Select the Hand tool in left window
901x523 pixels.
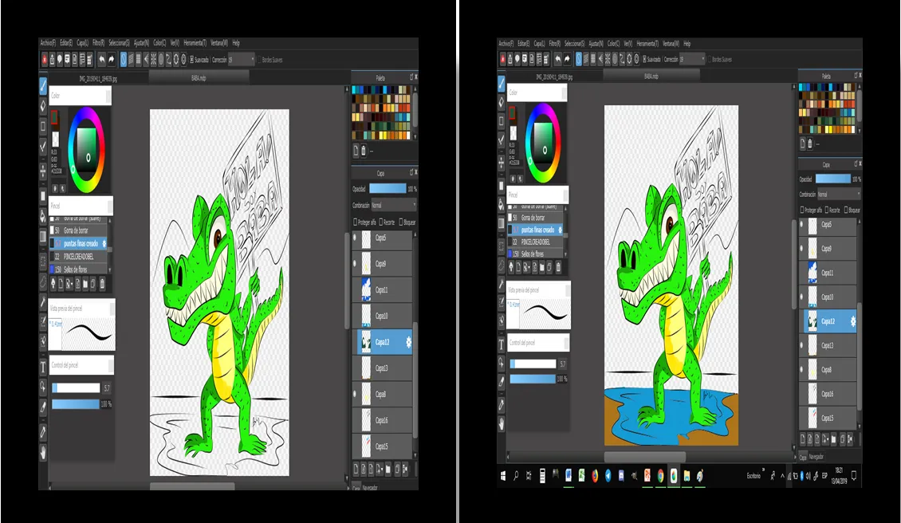pyautogui.click(x=43, y=454)
